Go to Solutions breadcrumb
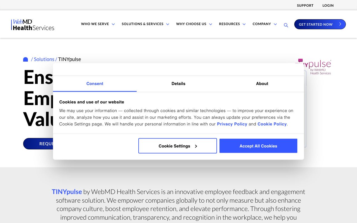357x223 pixels. click(x=44, y=59)
